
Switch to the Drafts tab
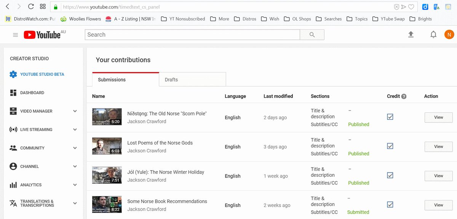click(193, 79)
